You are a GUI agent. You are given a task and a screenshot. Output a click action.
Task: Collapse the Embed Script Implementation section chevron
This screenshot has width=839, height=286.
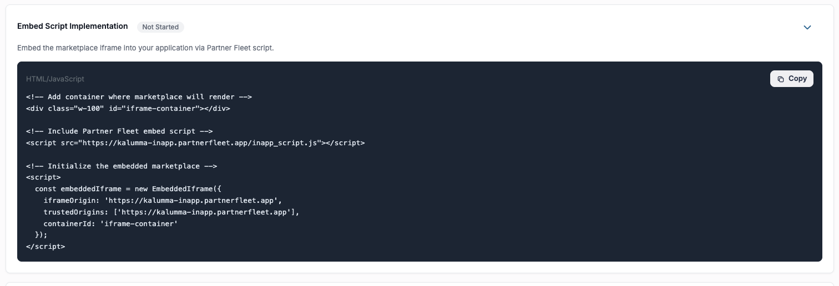[x=807, y=28]
